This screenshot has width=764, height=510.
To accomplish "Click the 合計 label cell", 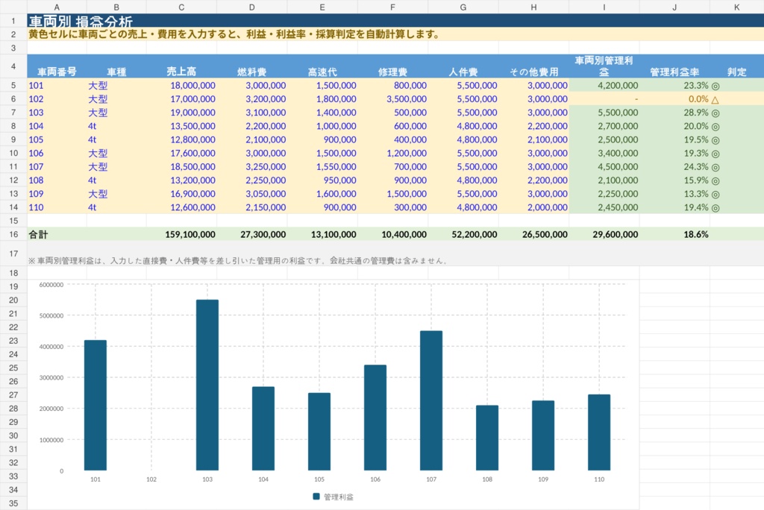I will 57,234.
